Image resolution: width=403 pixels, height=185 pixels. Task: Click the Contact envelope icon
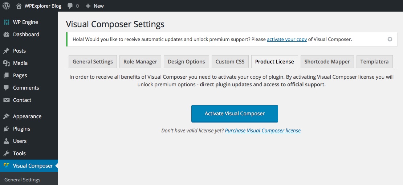point(7,100)
